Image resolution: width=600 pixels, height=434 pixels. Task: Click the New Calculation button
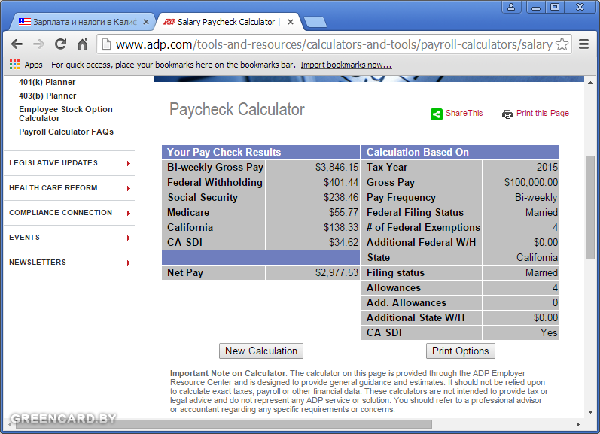click(x=261, y=351)
